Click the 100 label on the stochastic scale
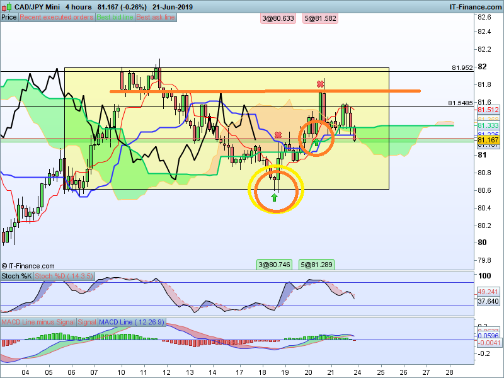 pos(484,276)
